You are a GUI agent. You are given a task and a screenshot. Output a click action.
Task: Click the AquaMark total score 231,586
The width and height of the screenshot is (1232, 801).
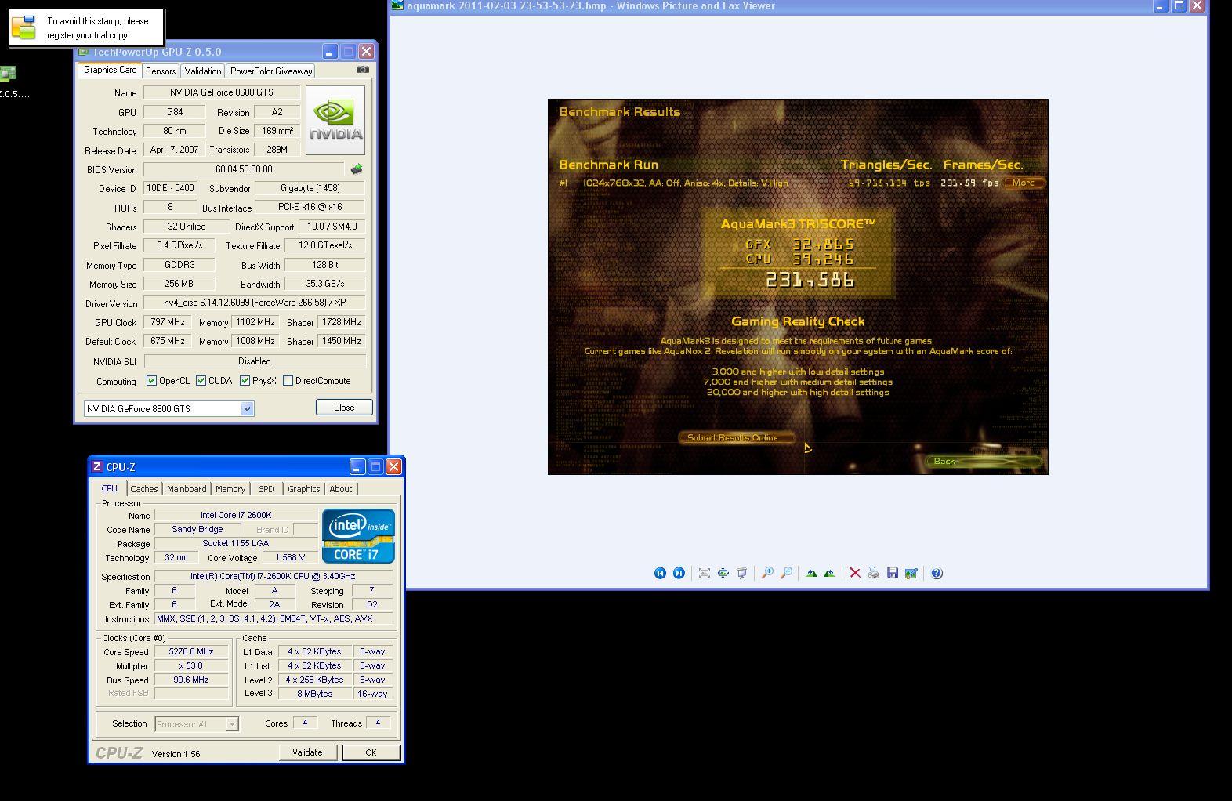(x=810, y=280)
